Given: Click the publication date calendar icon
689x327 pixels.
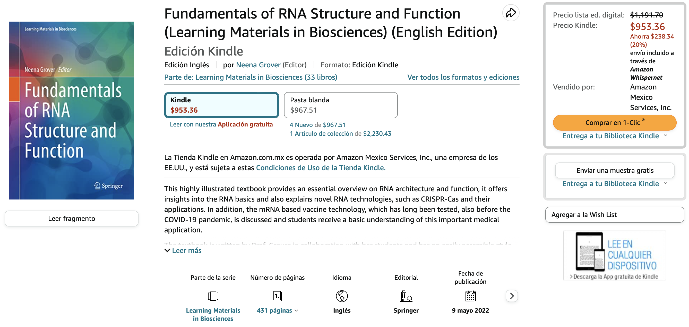Looking at the screenshot, I should pos(470,296).
